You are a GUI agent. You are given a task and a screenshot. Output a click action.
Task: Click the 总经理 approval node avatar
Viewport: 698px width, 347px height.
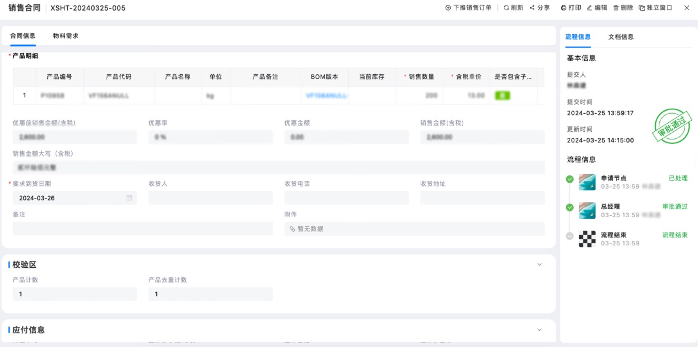(x=587, y=211)
